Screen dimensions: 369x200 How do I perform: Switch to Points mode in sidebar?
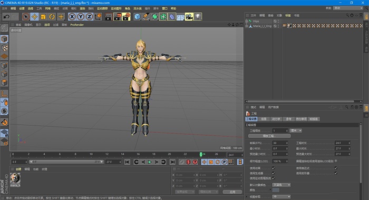click(x=4, y=65)
